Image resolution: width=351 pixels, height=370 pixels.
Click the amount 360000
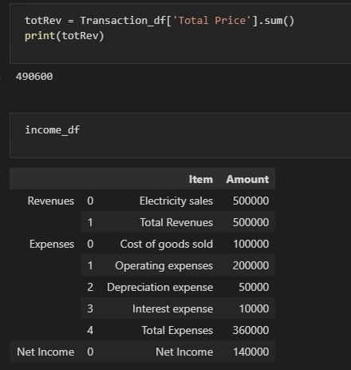(250, 330)
